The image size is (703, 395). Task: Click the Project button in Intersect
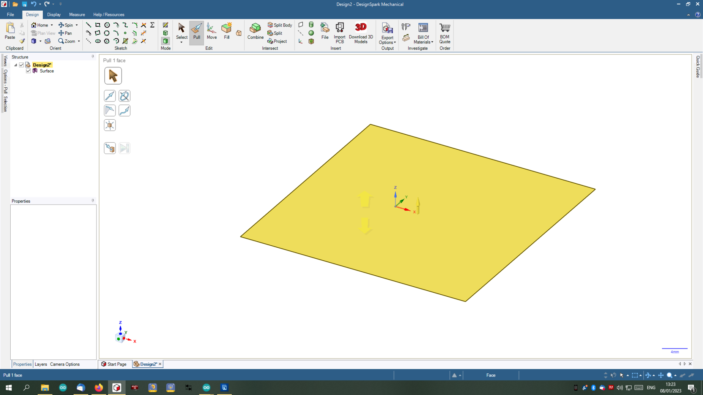pos(277,41)
